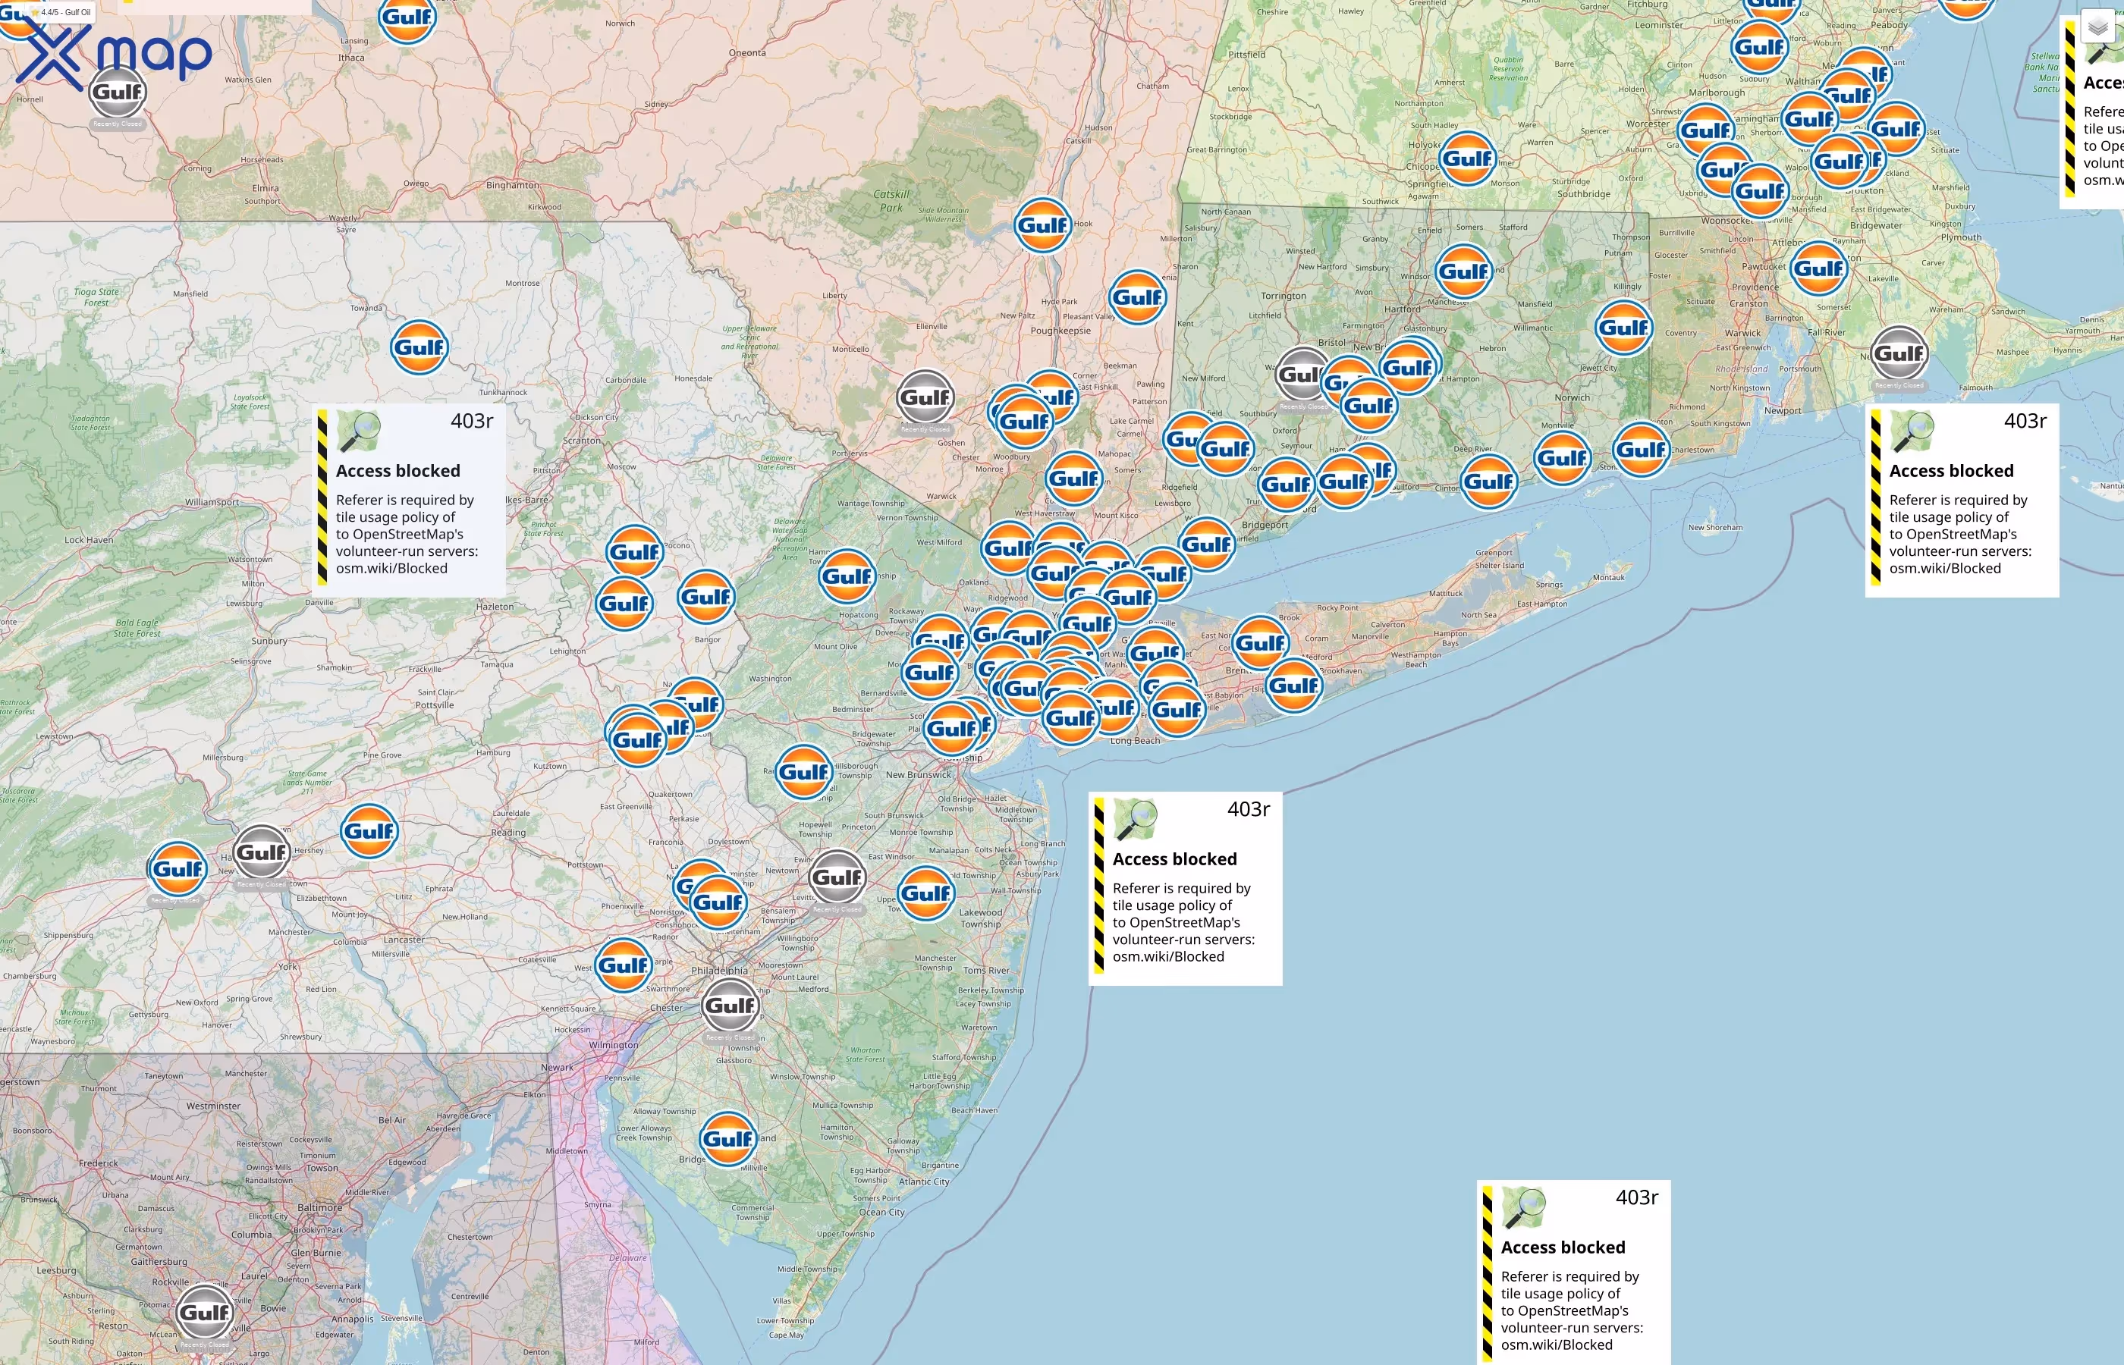Select the Gulf marker near Coram
This screenshot has height=1365, width=2124.
tap(1261, 644)
